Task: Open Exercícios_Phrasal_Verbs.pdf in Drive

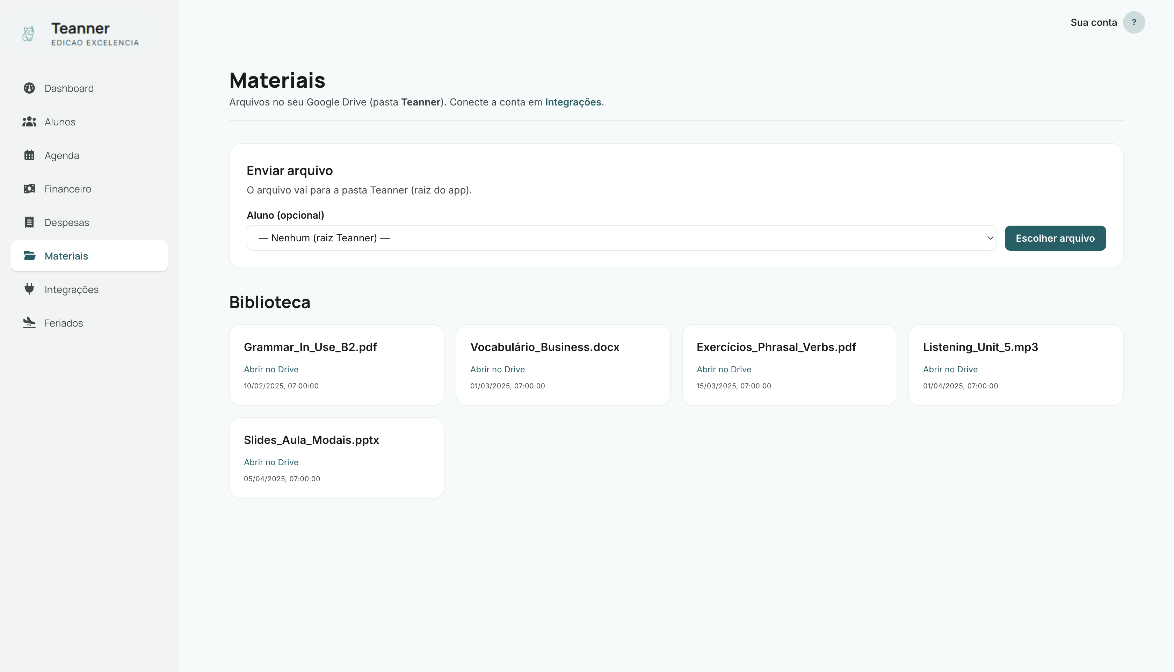Action: (723, 369)
